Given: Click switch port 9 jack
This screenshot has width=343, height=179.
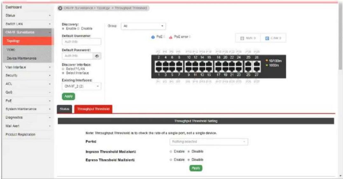Looking at the screenshot, I should (x=189, y=69).
